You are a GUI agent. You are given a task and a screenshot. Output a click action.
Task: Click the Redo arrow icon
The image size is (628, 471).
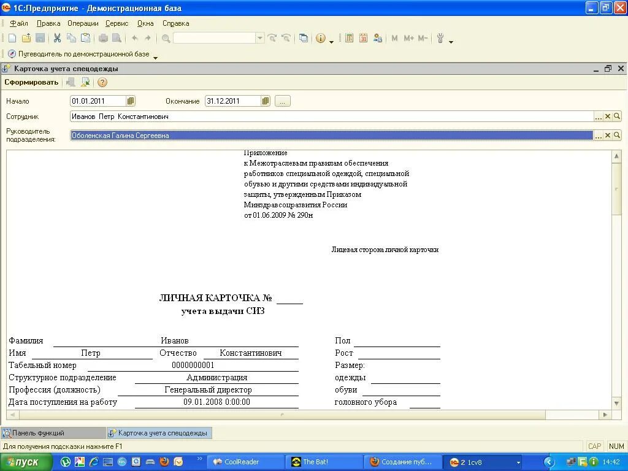click(148, 38)
